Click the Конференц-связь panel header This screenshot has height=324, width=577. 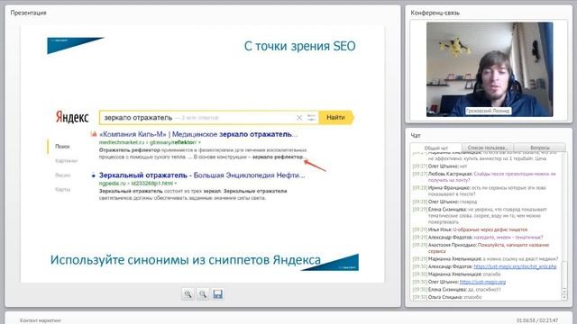[x=435, y=13]
